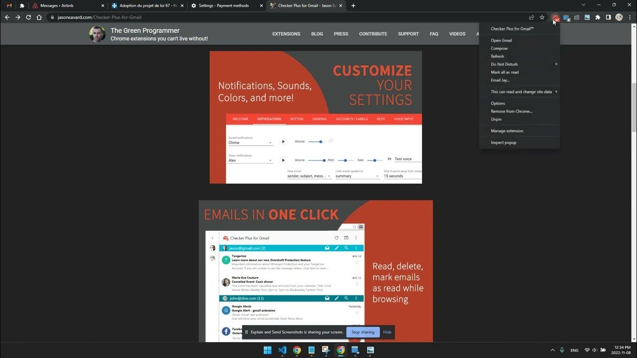
Task: Open the SUPPORT link in the site navigation
Action: click(408, 34)
